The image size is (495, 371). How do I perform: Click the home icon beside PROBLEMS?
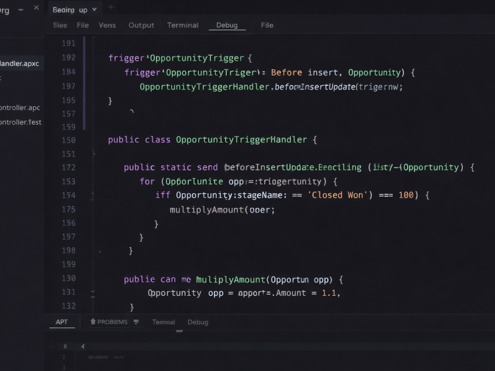point(93,322)
